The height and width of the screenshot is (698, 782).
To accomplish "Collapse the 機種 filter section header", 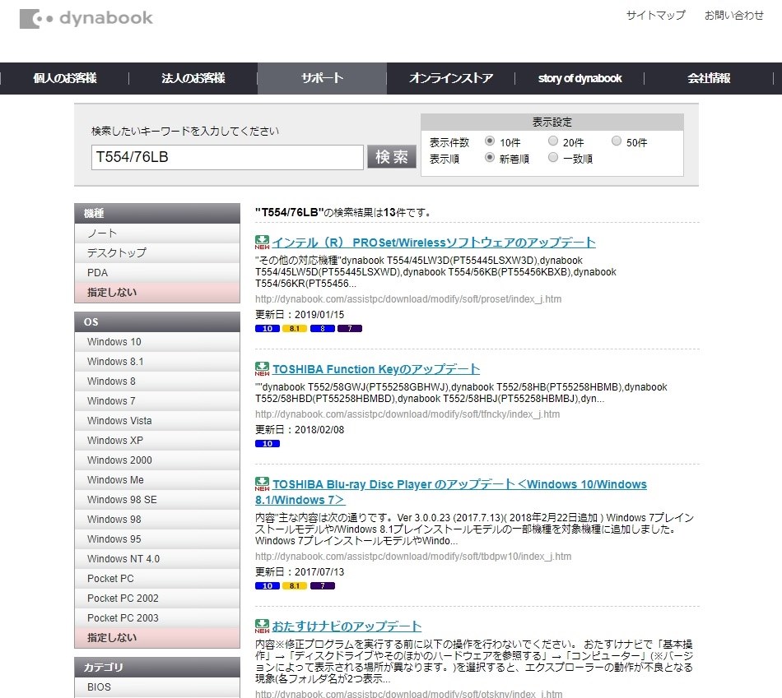I will tap(156, 212).
